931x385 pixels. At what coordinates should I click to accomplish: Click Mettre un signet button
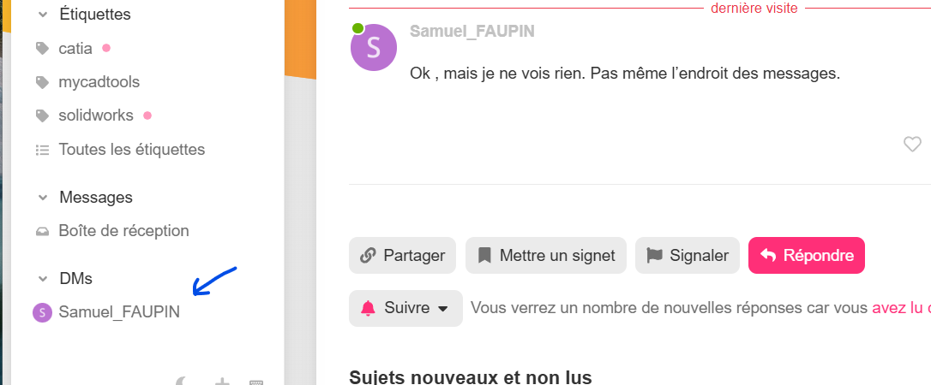tap(546, 255)
